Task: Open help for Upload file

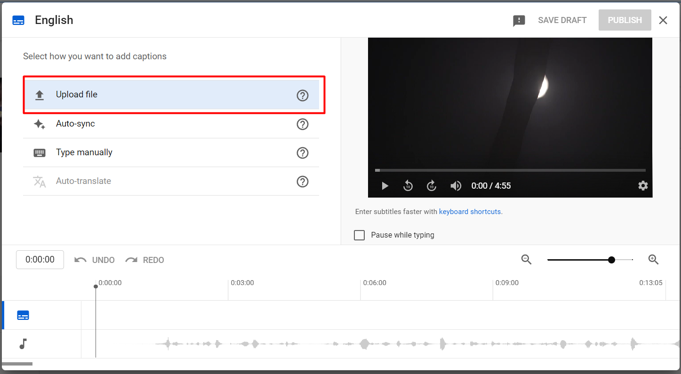Action: point(303,95)
